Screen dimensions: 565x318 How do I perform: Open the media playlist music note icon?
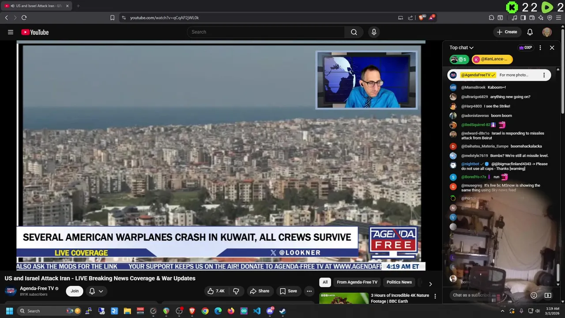(514, 18)
